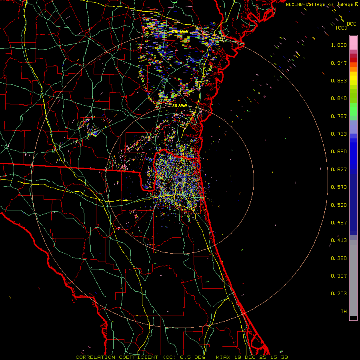Click the 0.573 color scale label
This screenshot has height=360, width=360.
(339, 187)
